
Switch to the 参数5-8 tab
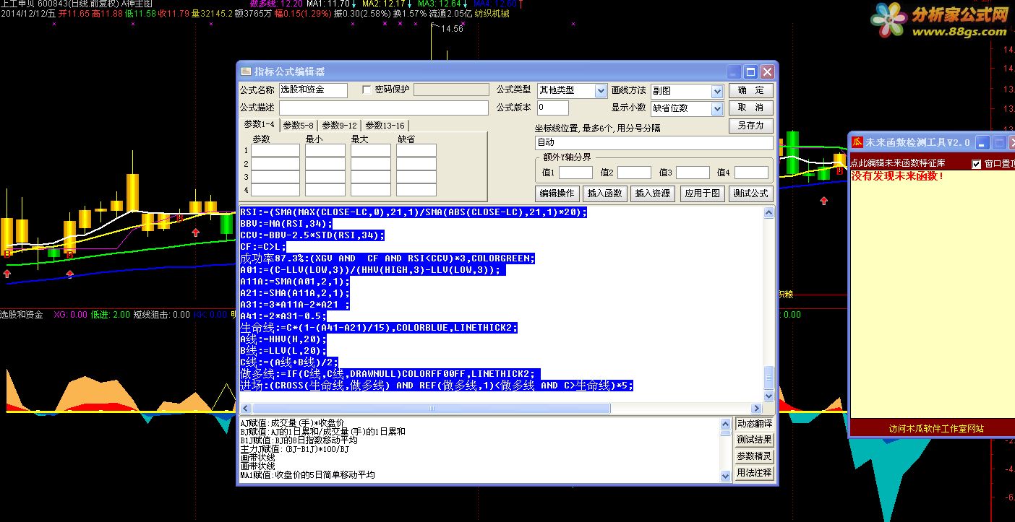point(298,125)
